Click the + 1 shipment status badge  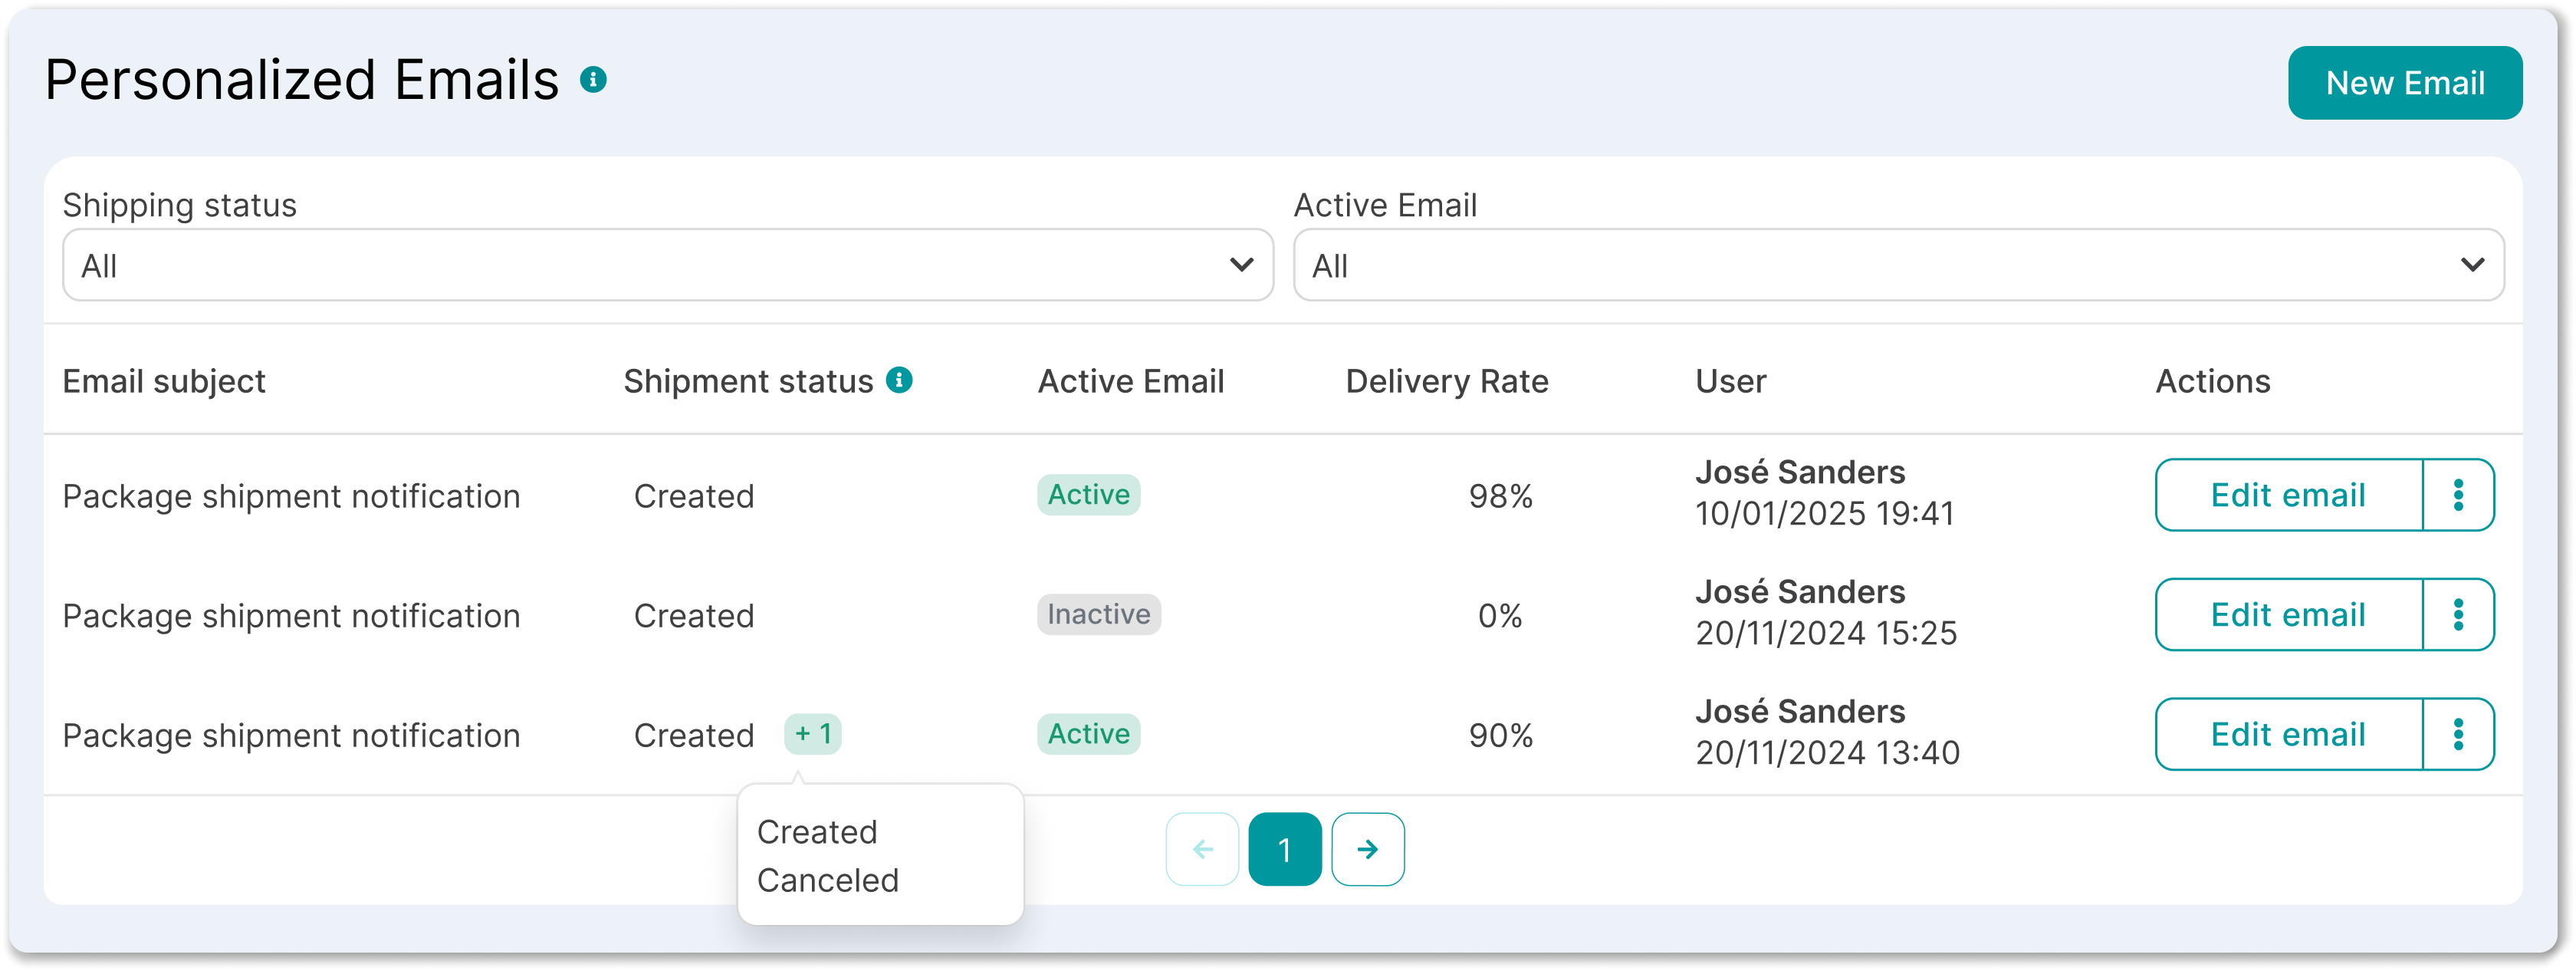813,734
